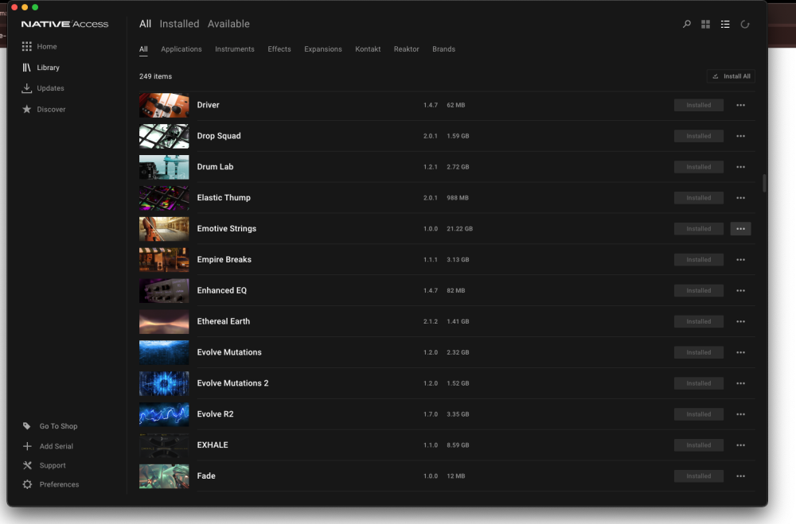796x524 pixels.
Task: Click the Driver thumbnail
Action: coord(164,105)
